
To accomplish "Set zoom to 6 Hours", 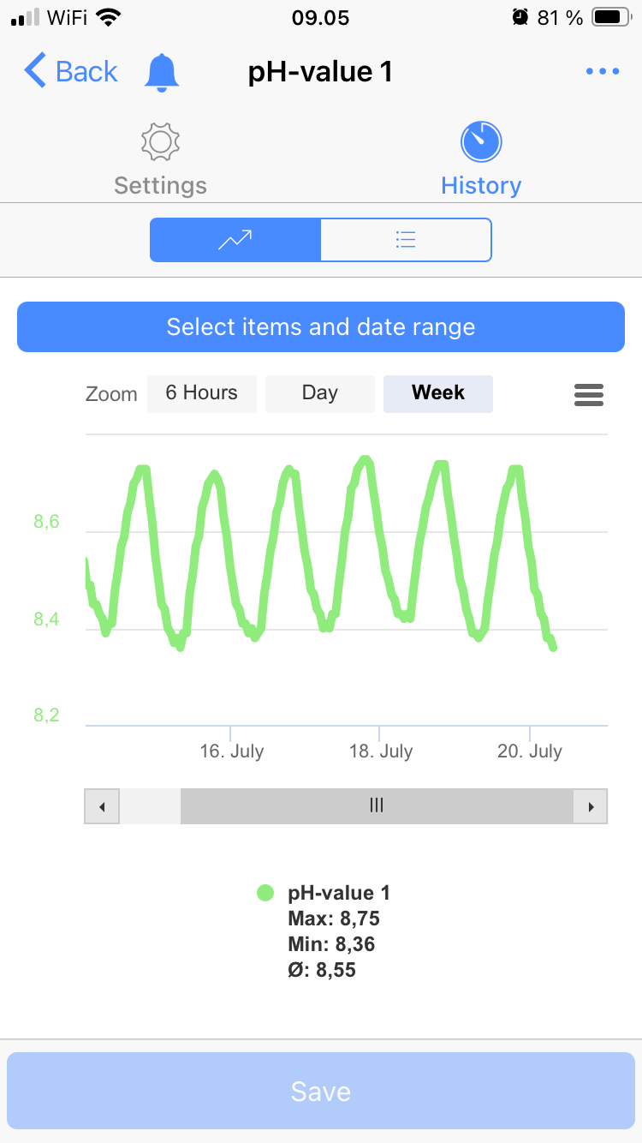I will 201,393.
